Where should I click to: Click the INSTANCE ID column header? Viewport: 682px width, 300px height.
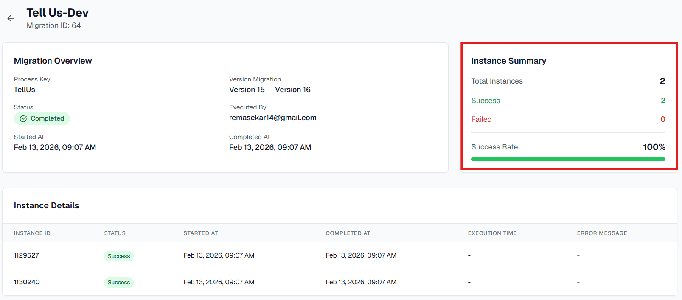click(x=32, y=233)
